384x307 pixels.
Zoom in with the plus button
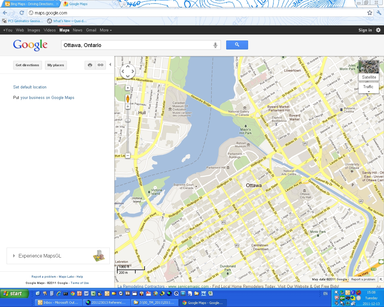click(x=128, y=106)
